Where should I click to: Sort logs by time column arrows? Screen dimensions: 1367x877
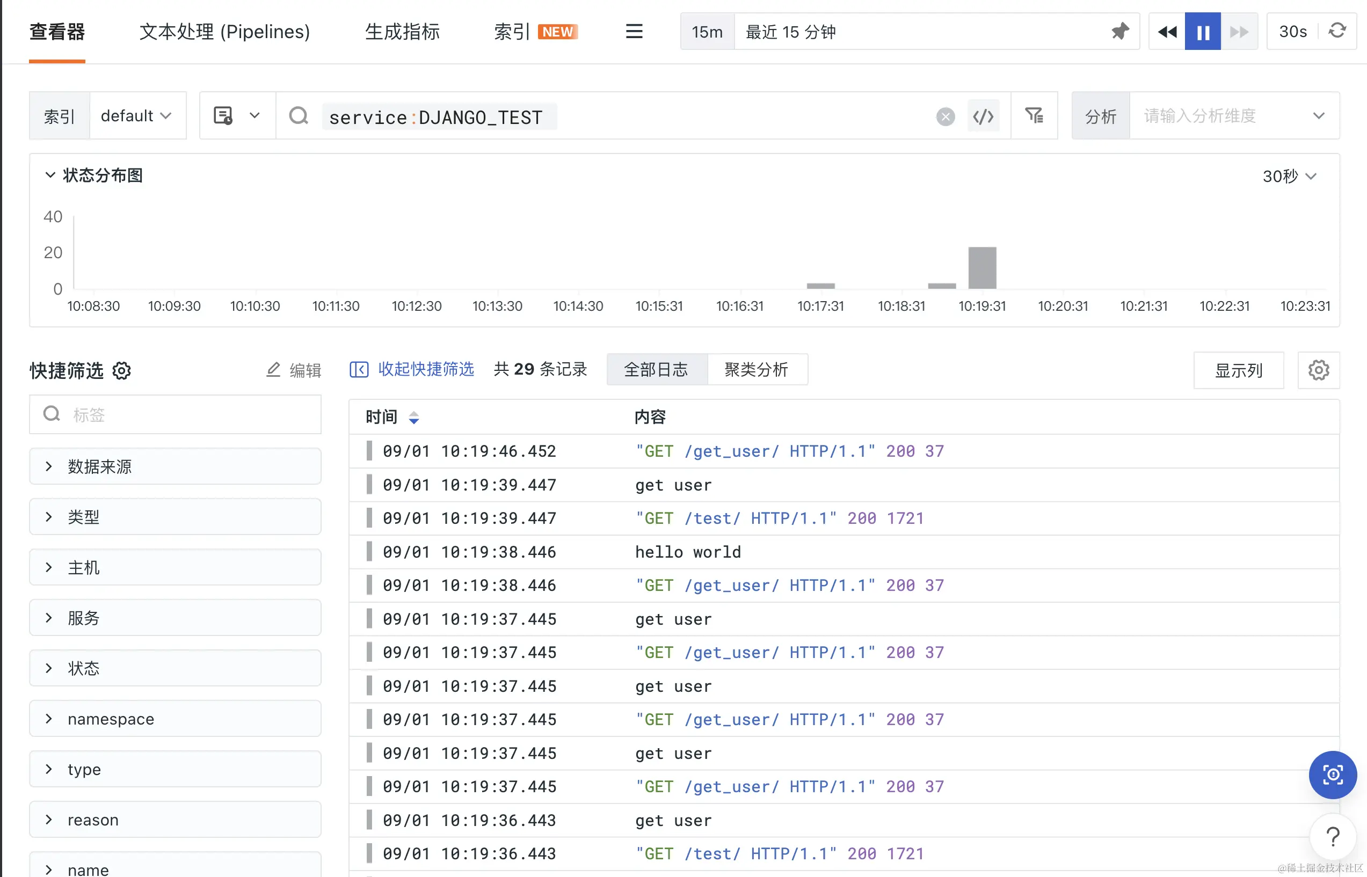click(x=413, y=418)
